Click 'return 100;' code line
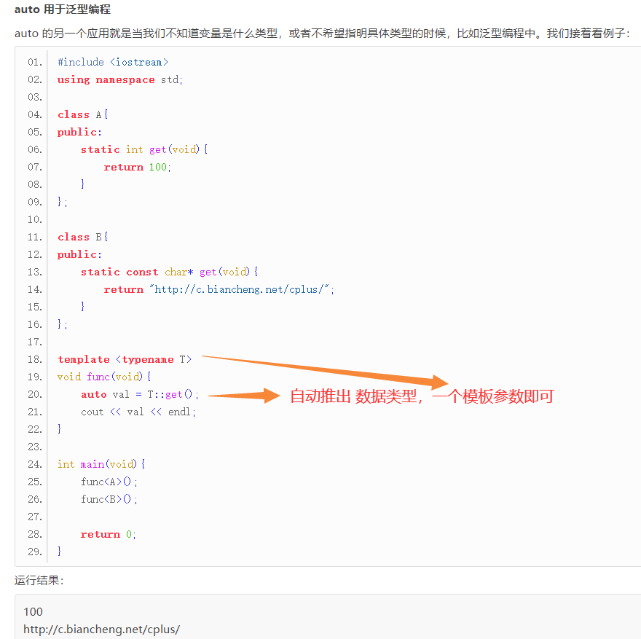The height and width of the screenshot is (639, 641). point(137,167)
